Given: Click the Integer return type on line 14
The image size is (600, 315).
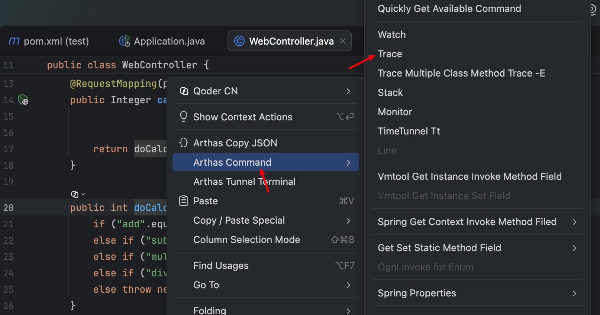Looking at the screenshot, I should click(x=131, y=100).
